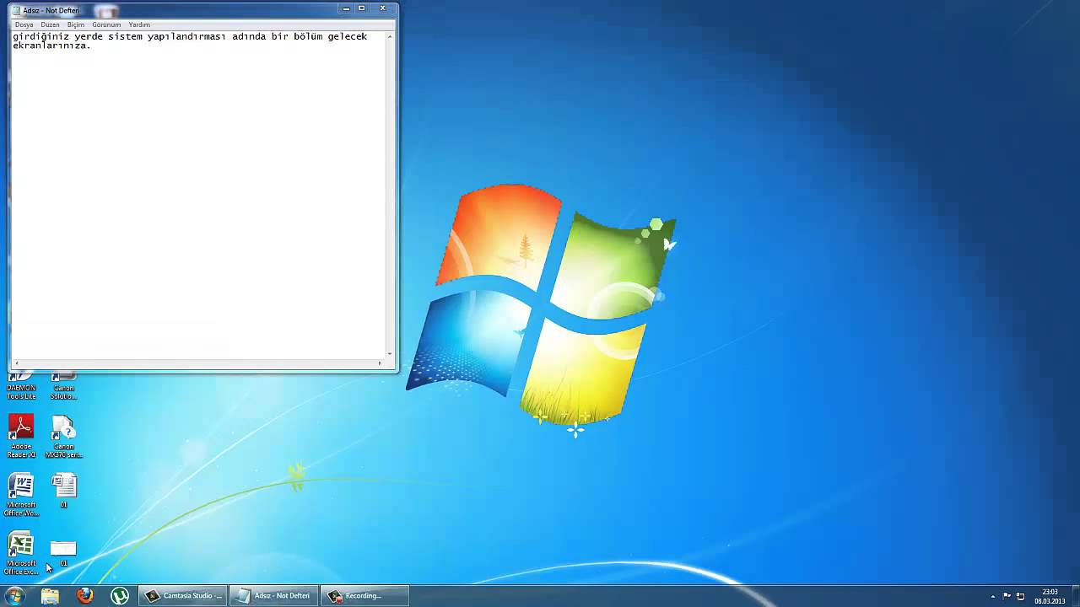Screen dimensions: 1080x607
Task: Launch Firefox from the taskbar
Action: tap(84, 596)
